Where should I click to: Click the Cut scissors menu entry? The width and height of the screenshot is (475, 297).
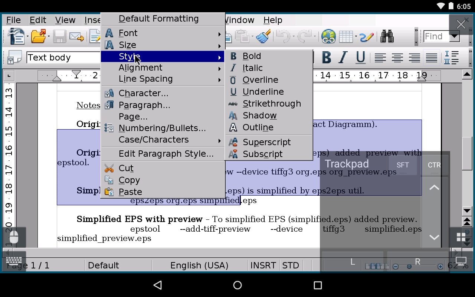coord(126,168)
